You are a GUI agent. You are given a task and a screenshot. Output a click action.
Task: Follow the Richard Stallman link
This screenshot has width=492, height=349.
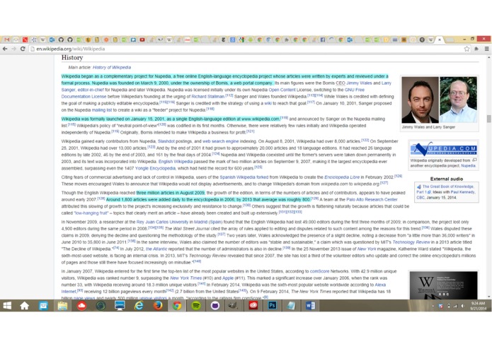coord(208,96)
